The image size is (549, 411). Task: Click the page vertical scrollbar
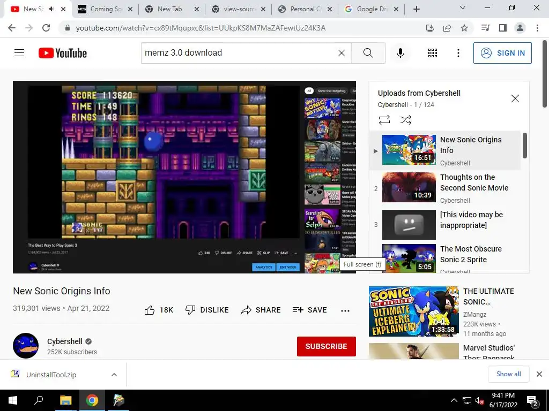coord(545,73)
